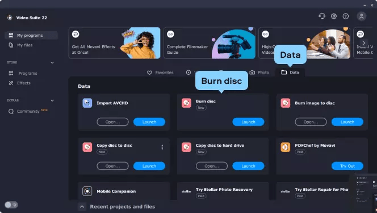377x213 pixels.
Task: Click the Video Suite 22 logo icon
Action: pyautogui.click(x=10, y=18)
